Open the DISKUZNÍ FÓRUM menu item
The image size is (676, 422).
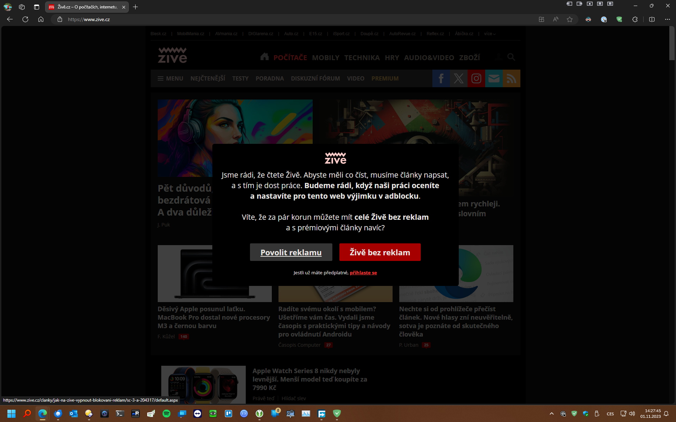click(315, 78)
